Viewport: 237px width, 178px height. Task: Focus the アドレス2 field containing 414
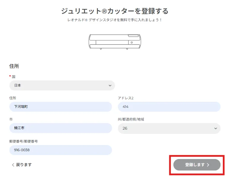[169, 107]
